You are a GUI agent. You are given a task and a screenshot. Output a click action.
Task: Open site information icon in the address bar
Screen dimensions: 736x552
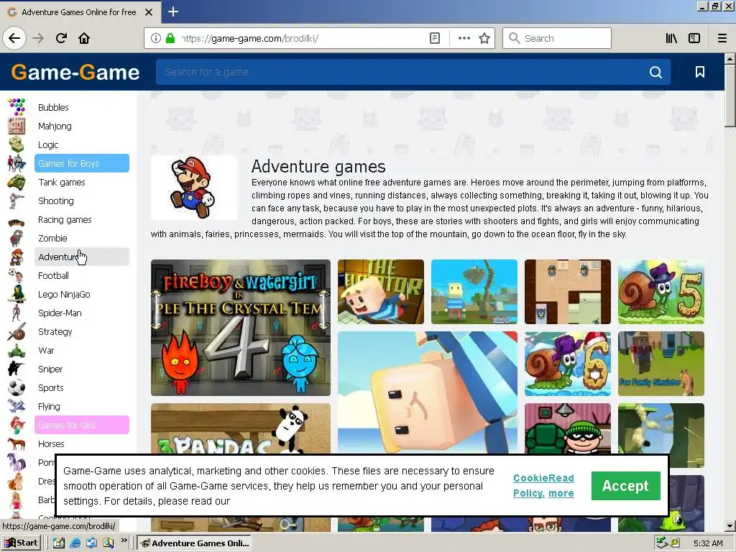click(x=156, y=38)
